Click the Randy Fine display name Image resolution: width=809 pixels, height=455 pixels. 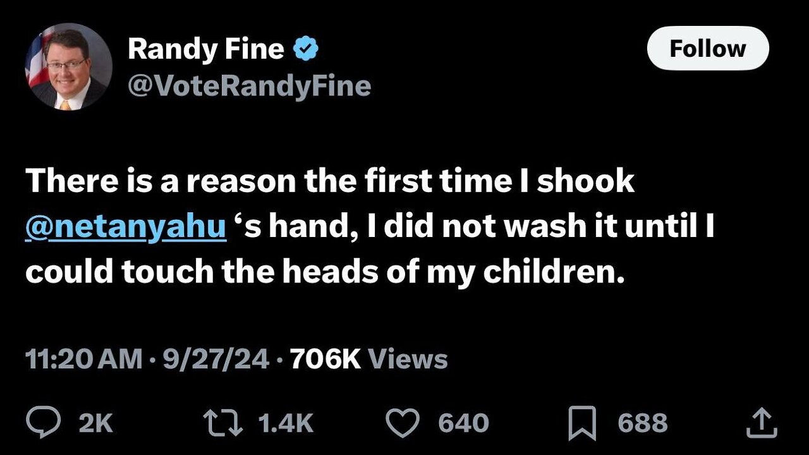(x=206, y=49)
